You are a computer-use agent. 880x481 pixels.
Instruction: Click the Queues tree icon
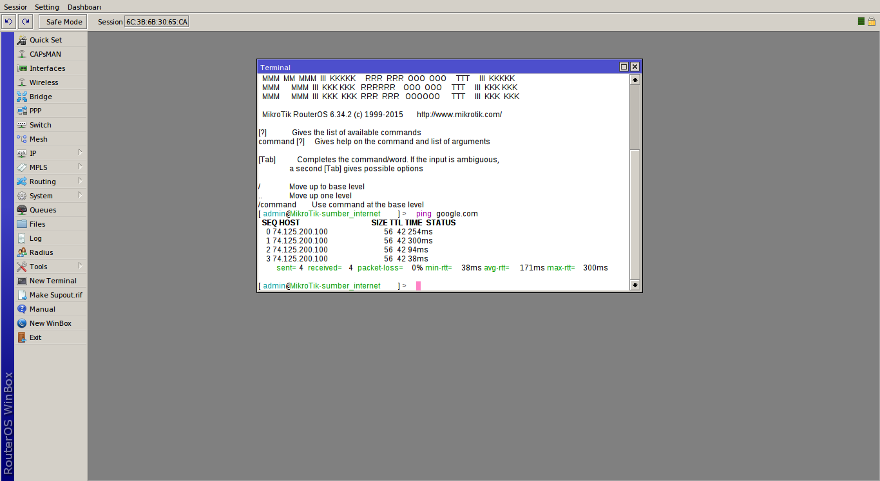tap(22, 210)
